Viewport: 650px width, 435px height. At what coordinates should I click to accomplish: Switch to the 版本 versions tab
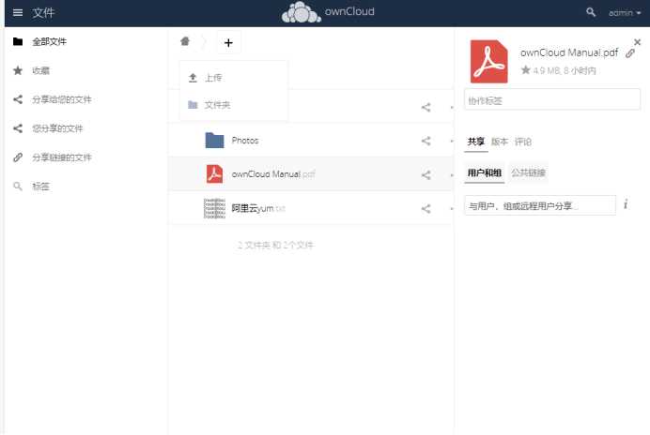click(x=500, y=142)
